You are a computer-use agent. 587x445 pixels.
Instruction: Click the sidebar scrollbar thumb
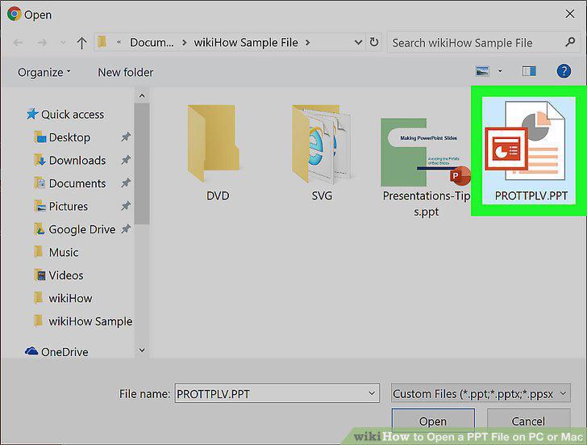[142, 163]
